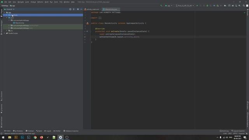Open the SDK Manager icon
249x140 pixels.
click(x=239, y=5)
